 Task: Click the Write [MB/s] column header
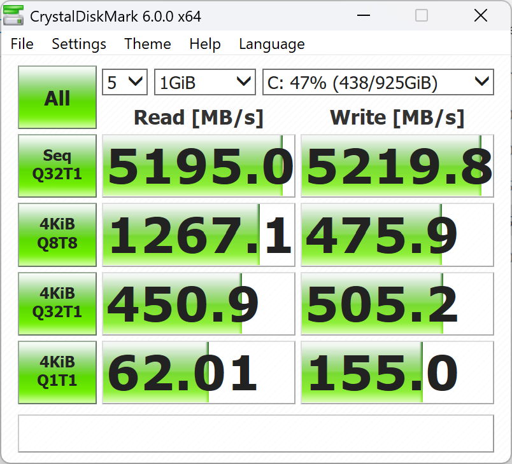[397, 118]
